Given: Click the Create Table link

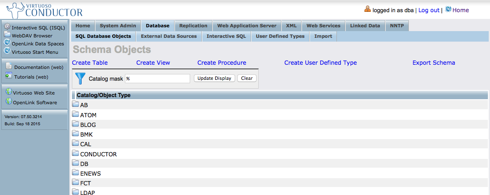Looking at the screenshot, I should pos(90,63).
